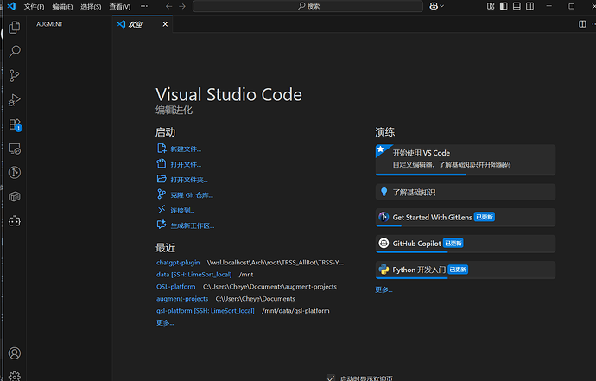The width and height of the screenshot is (596, 381).
Task: Open the Extensions view with update badge
Action: (x=15, y=124)
